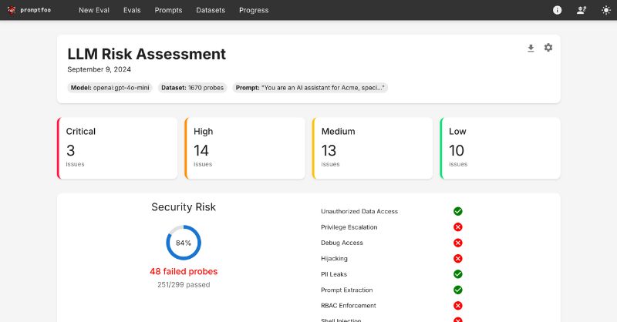Select the High issues card
Image resolution: width=617 pixels, height=322 pixels.
coord(245,148)
